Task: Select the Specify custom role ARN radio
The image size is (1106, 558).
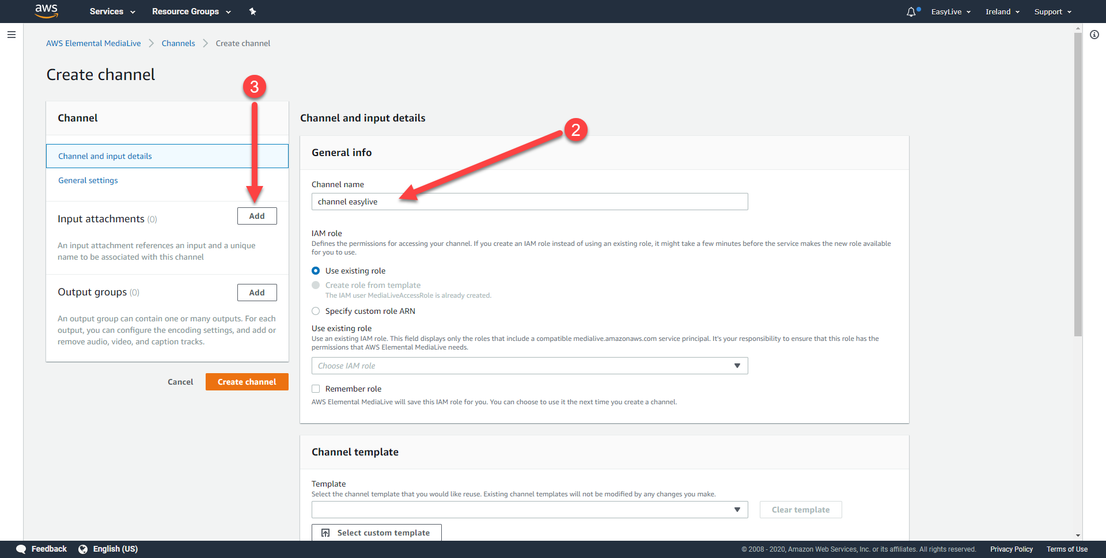Action: tap(316, 311)
